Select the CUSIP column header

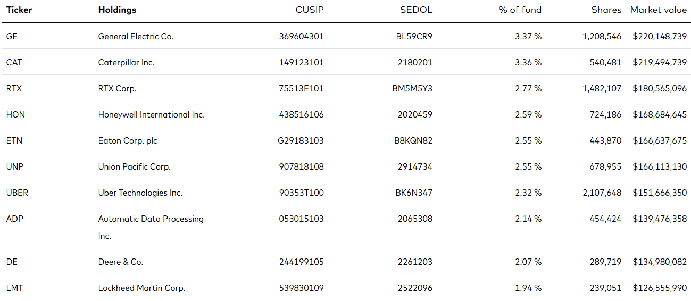tap(310, 10)
